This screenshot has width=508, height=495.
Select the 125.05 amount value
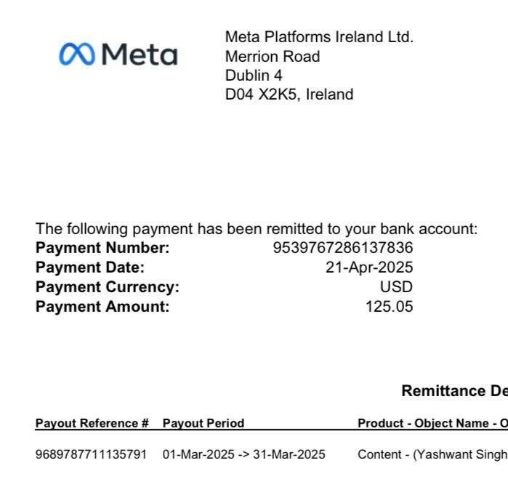389,307
